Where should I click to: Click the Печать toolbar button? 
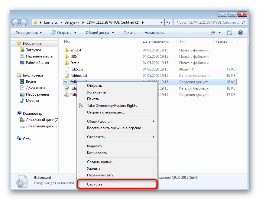pyautogui.click(x=129, y=32)
